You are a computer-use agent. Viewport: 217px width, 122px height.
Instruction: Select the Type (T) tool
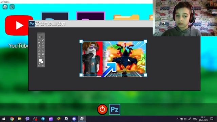click(43, 48)
